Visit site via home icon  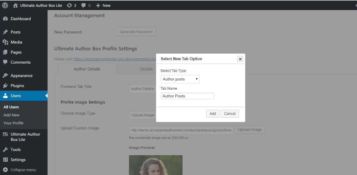click(15, 5)
